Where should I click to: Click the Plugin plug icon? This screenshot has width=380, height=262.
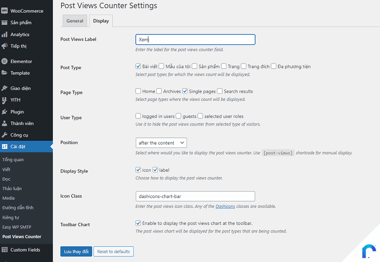[4, 112]
